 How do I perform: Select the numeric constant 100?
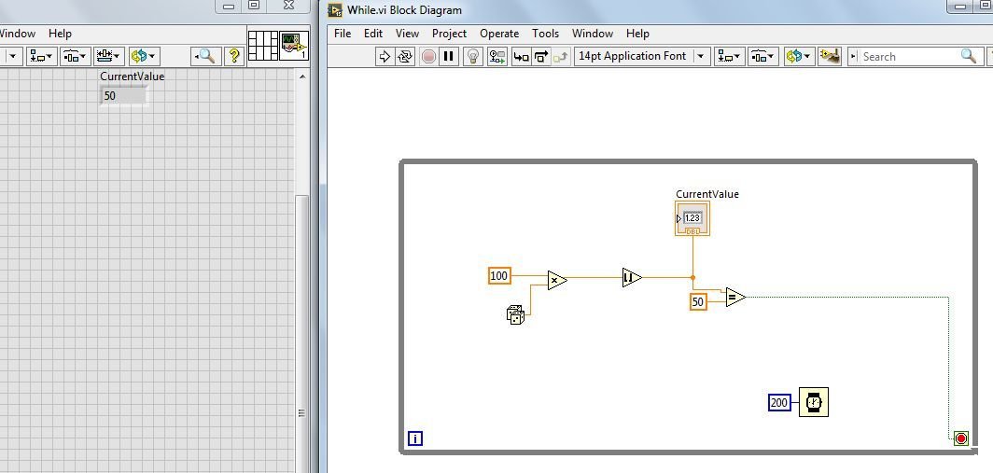499,275
